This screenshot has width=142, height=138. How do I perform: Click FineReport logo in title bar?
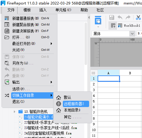tap(3, 3)
